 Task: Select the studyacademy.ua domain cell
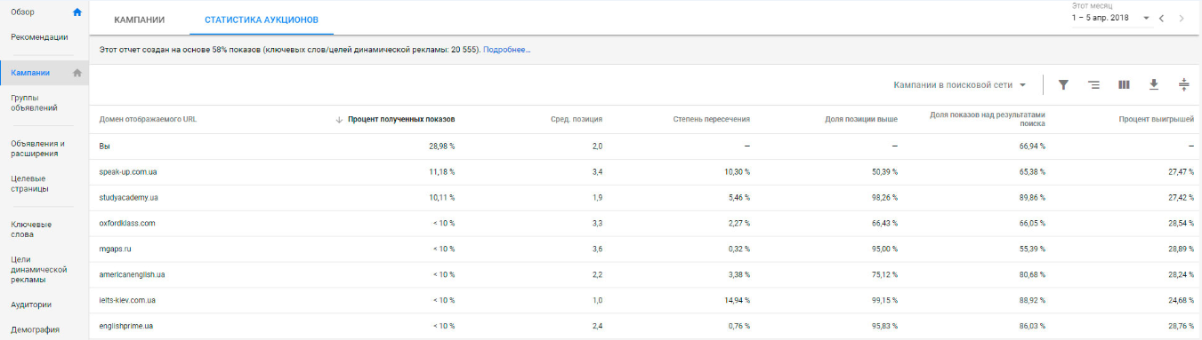click(x=129, y=197)
